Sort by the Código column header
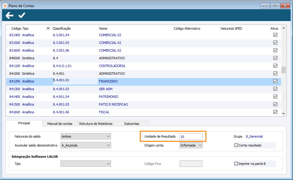Viewport: 293px width, 180px height. (16, 28)
